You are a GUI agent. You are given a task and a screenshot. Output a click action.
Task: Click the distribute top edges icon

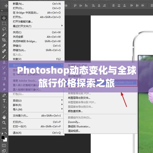click(113, 5)
